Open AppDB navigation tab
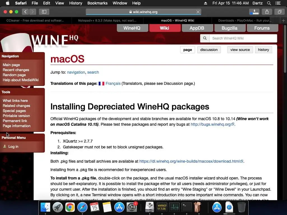Viewport: 287px width, 215px height. coord(197,28)
